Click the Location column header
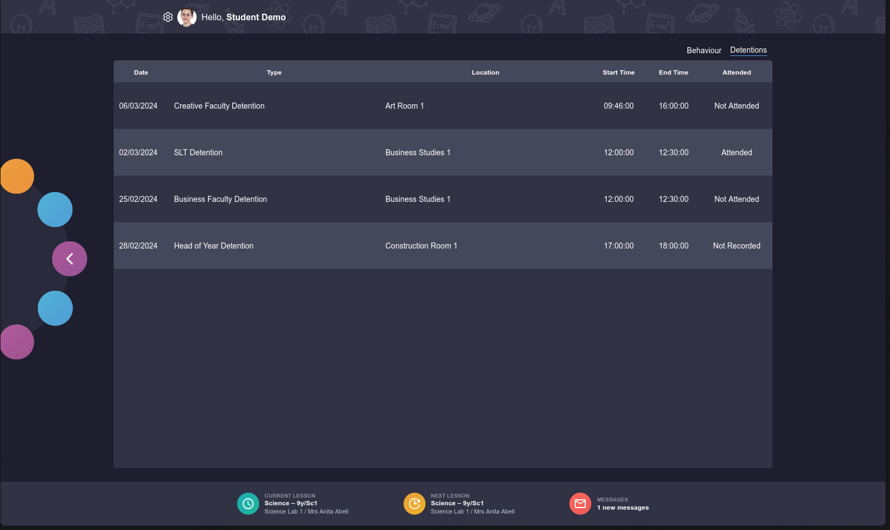890x530 pixels. click(485, 72)
